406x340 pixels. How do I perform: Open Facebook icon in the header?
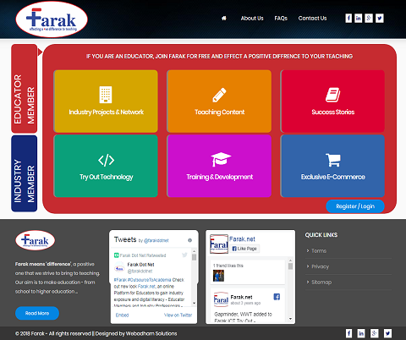point(348,19)
